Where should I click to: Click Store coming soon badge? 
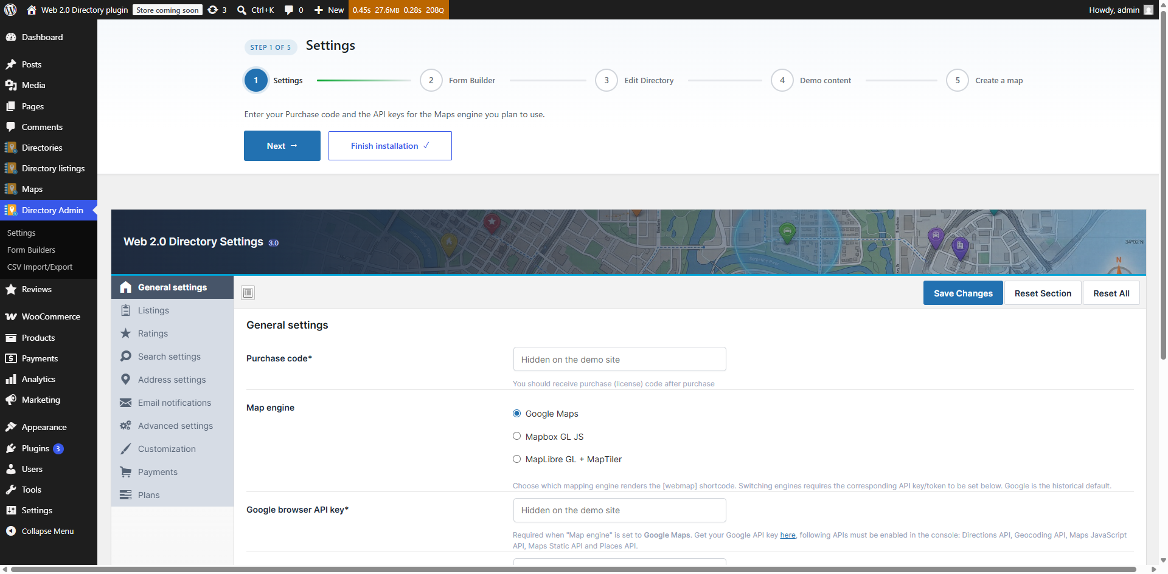click(167, 10)
